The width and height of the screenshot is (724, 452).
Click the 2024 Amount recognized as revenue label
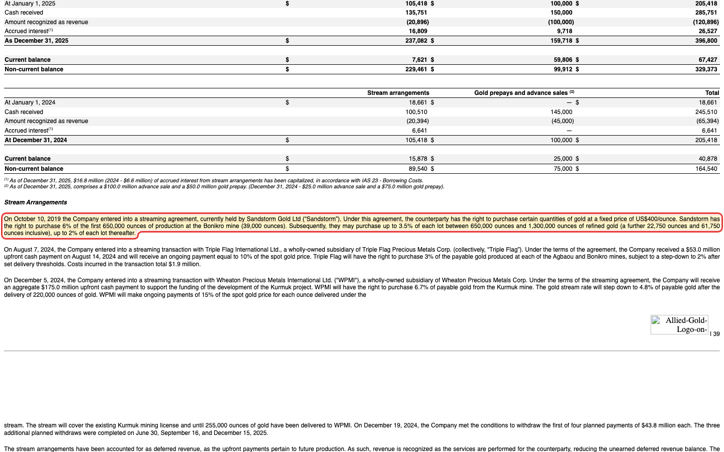pos(46,121)
